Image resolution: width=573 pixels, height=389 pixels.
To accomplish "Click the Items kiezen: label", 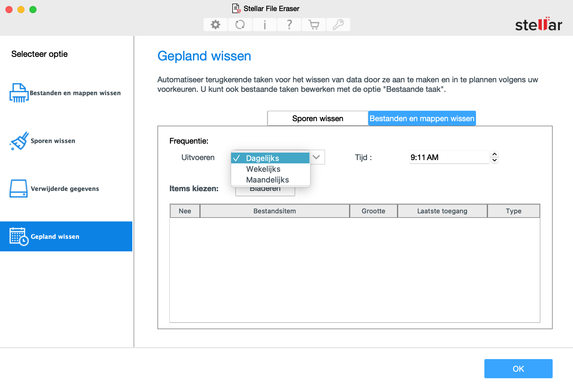I will (x=194, y=189).
